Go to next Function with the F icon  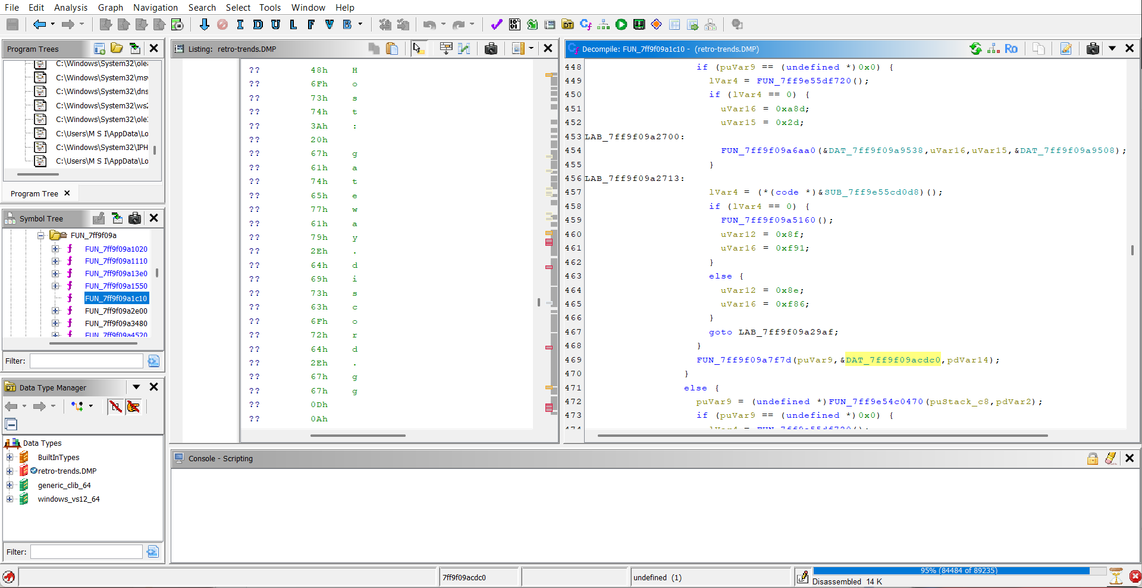(312, 24)
